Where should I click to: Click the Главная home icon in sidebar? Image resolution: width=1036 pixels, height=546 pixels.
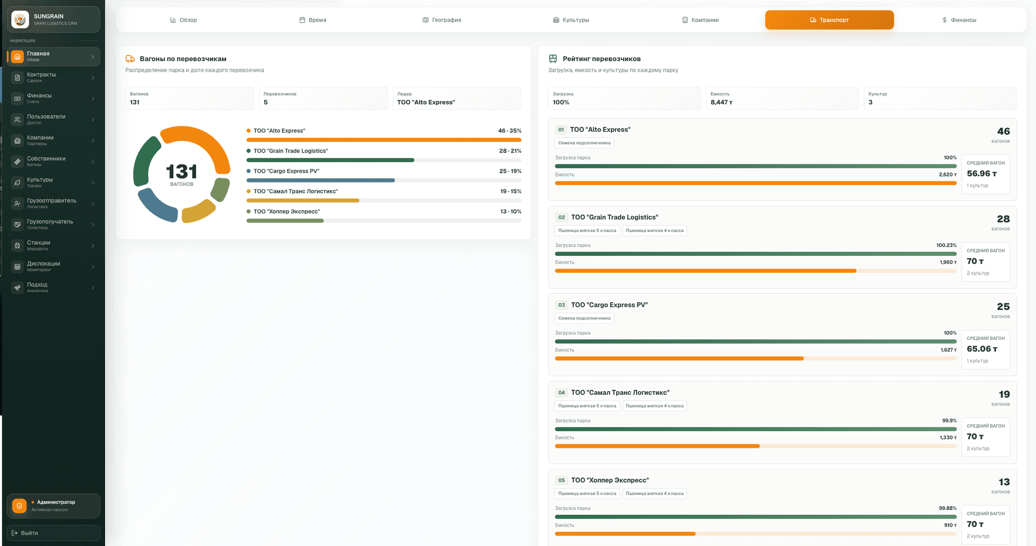pos(17,57)
